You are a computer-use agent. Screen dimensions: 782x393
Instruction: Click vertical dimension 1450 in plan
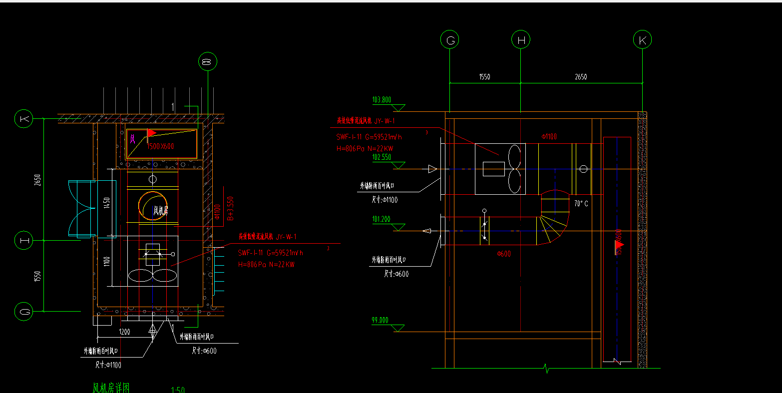point(106,203)
